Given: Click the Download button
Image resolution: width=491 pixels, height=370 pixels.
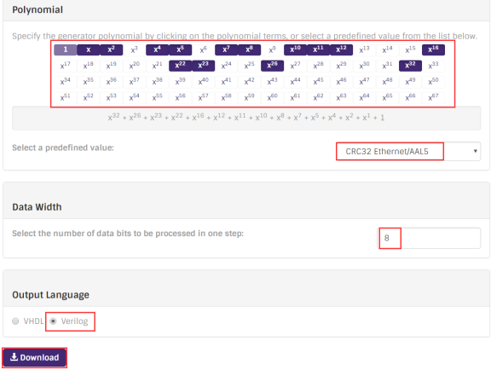Looking at the screenshot, I should tap(34, 357).
